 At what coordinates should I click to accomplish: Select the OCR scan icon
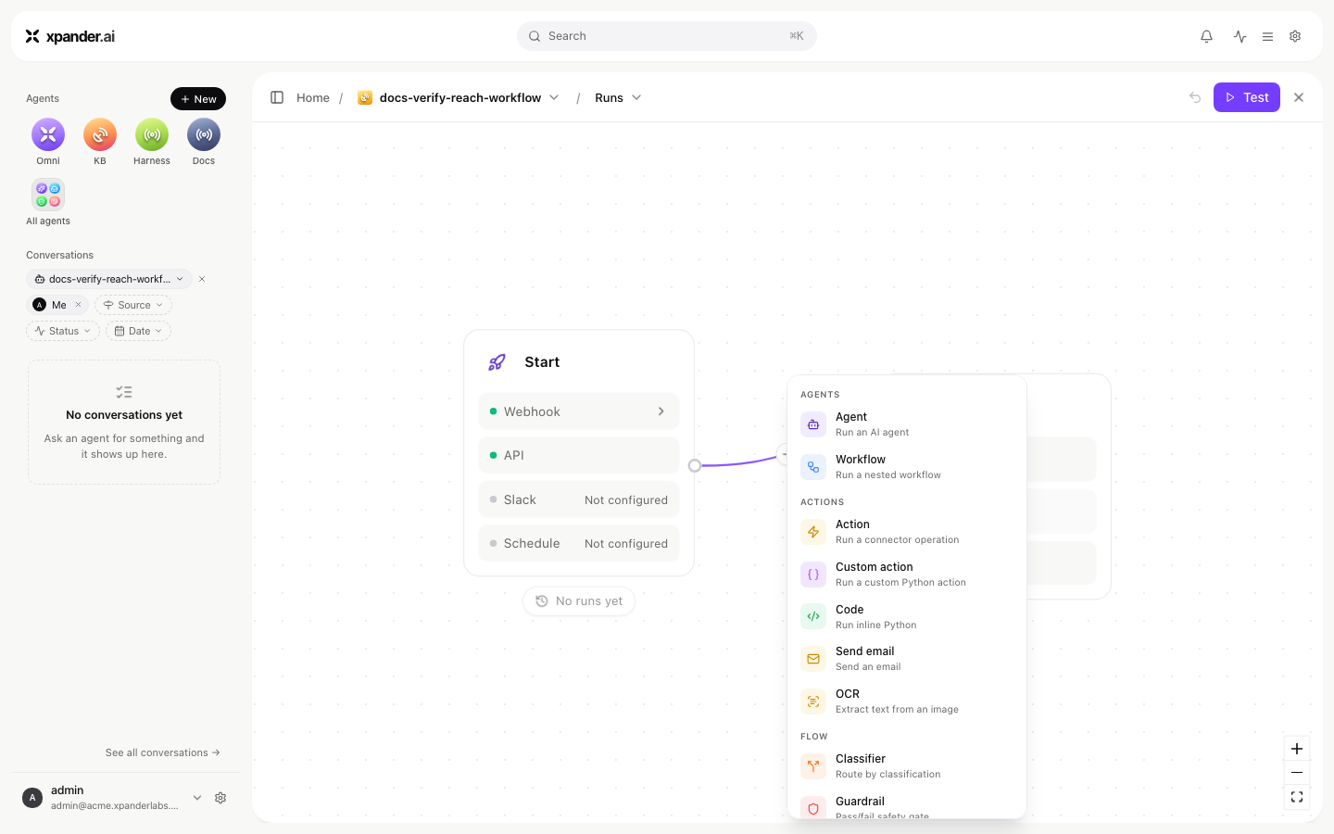813,701
